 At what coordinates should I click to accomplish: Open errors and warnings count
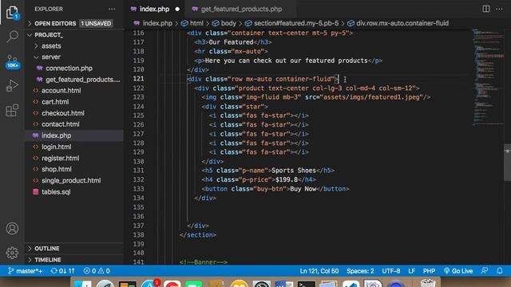(x=97, y=271)
